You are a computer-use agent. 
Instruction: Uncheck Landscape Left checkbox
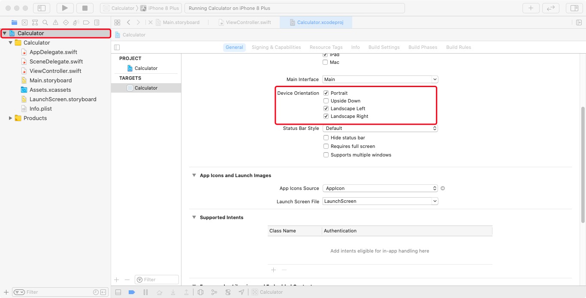(x=326, y=108)
